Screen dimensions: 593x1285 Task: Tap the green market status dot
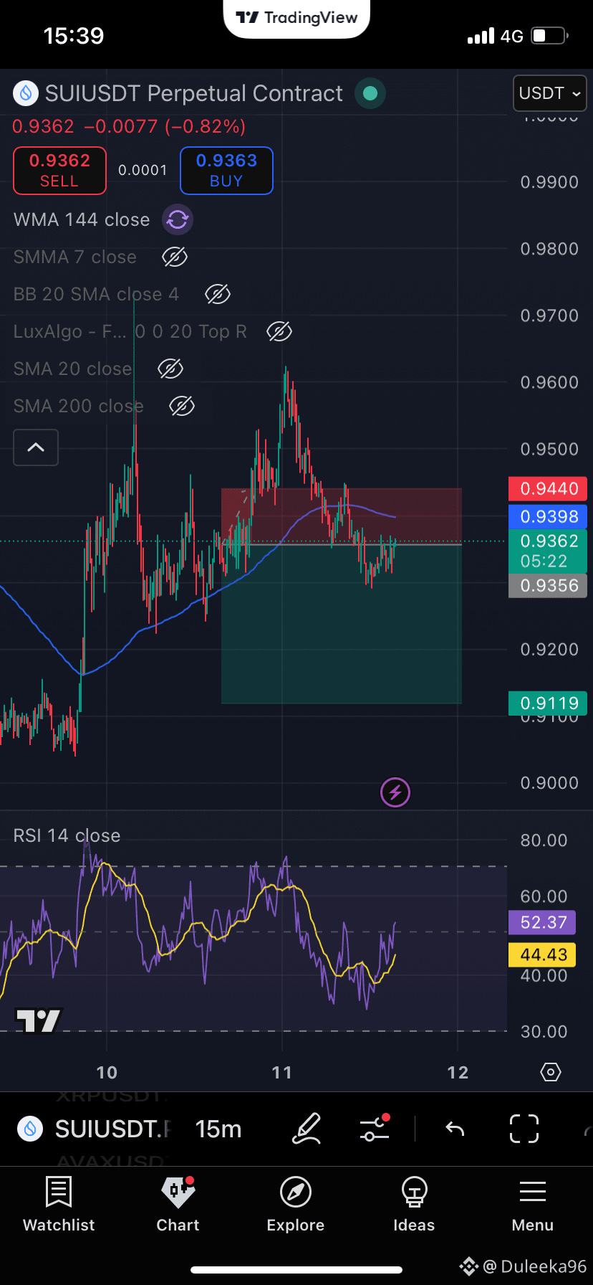pos(370,93)
